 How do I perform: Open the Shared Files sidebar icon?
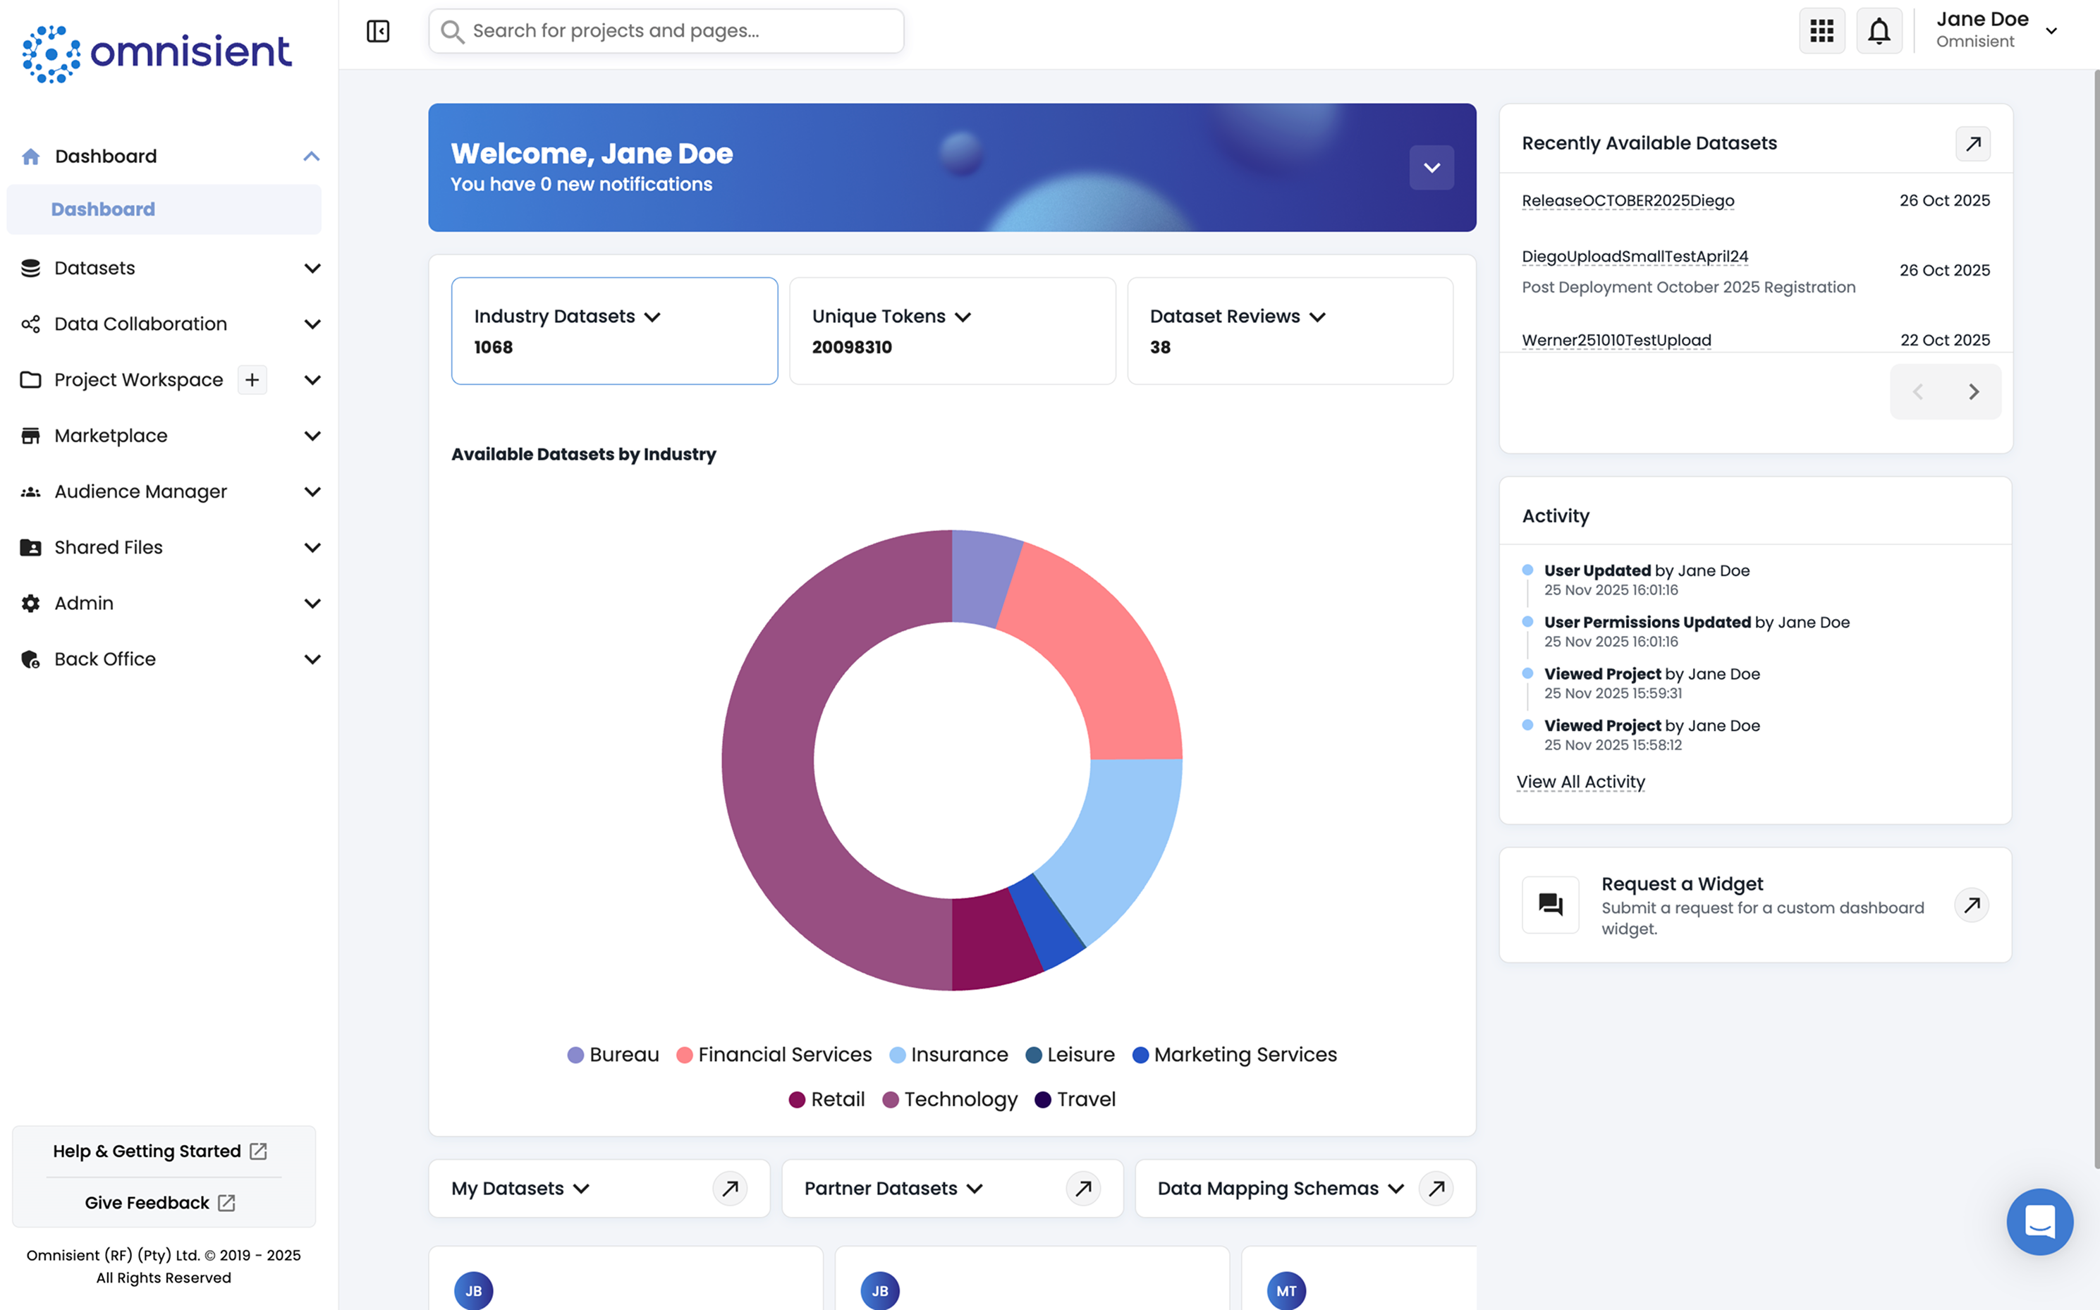[31, 546]
